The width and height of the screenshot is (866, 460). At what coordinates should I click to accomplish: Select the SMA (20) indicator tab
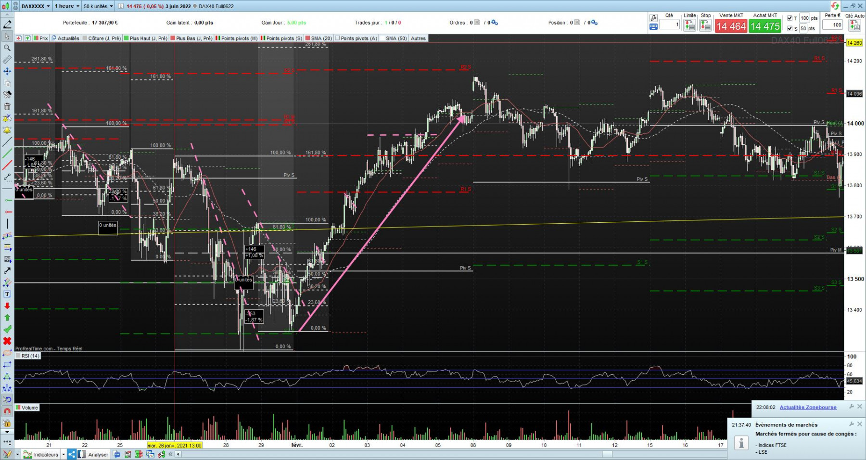[x=318, y=38]
